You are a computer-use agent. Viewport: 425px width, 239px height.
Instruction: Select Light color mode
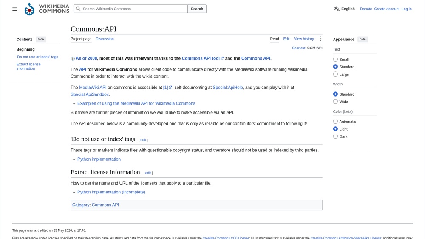tap(336, 129)
